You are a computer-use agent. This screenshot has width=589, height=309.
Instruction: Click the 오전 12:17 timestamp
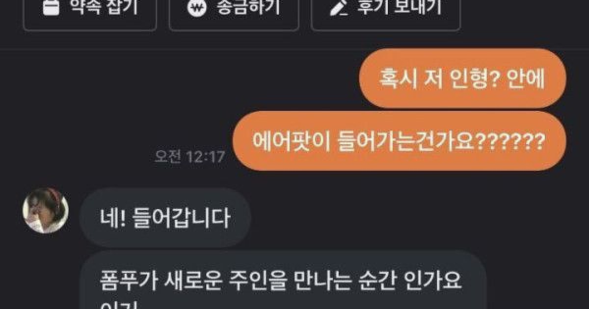click(189, 156)
